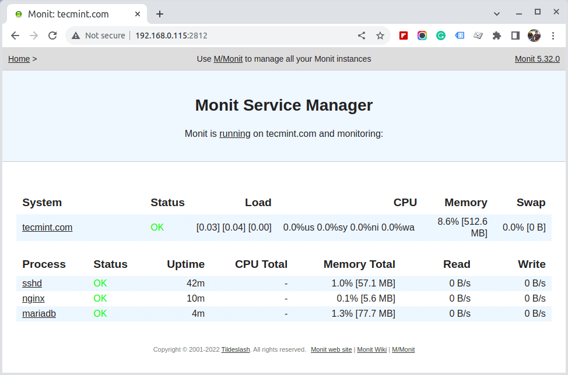568x375 pixels.
Task: Open the Extensions puzzle-piece icon
Action: (x=496, y=36)
